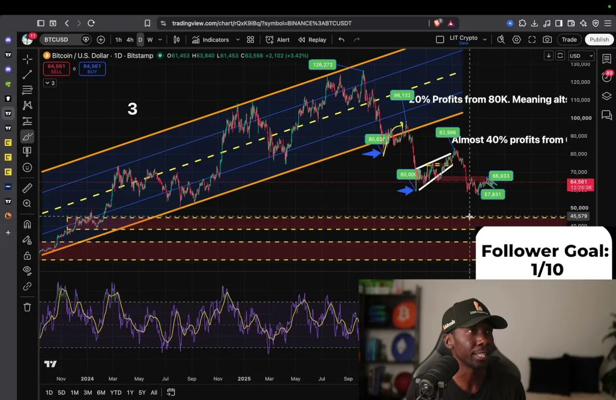
Task: Open the watchlist panel icon
Action: pyautogui.click(x=607, y=58)
